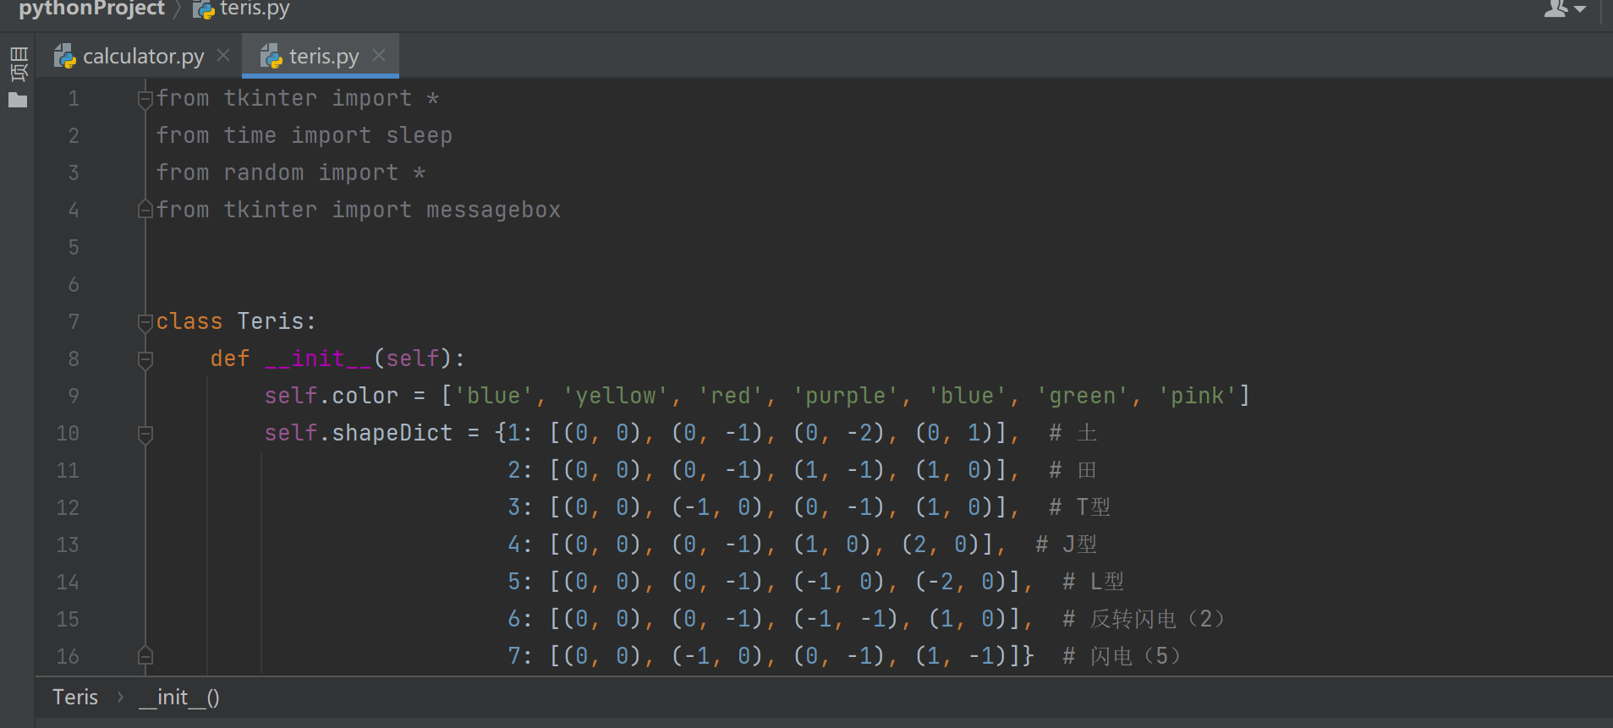Click pythonProject in the navigation path

tap(91, 9)
